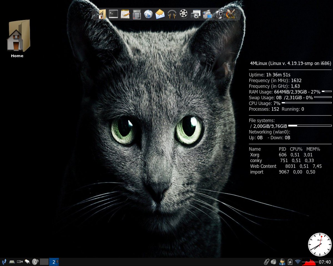Image resolution: width=333 pixels, height=266 pixels.
Task: Click the volume speaker tray icon
Action: click(274, 262)
